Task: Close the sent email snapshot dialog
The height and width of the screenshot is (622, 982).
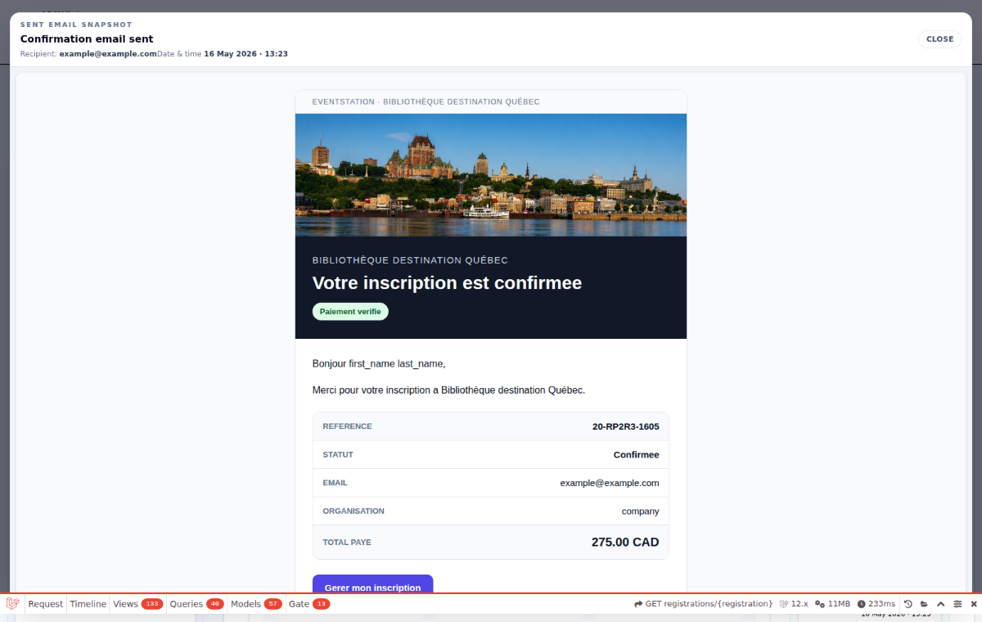Action: (939, 39)
